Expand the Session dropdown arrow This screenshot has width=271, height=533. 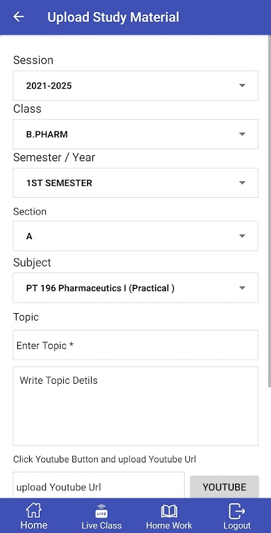[x=242, y=85]
